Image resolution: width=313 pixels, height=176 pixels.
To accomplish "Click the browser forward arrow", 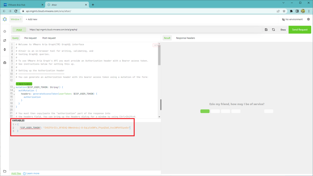I will coord(10,11).
